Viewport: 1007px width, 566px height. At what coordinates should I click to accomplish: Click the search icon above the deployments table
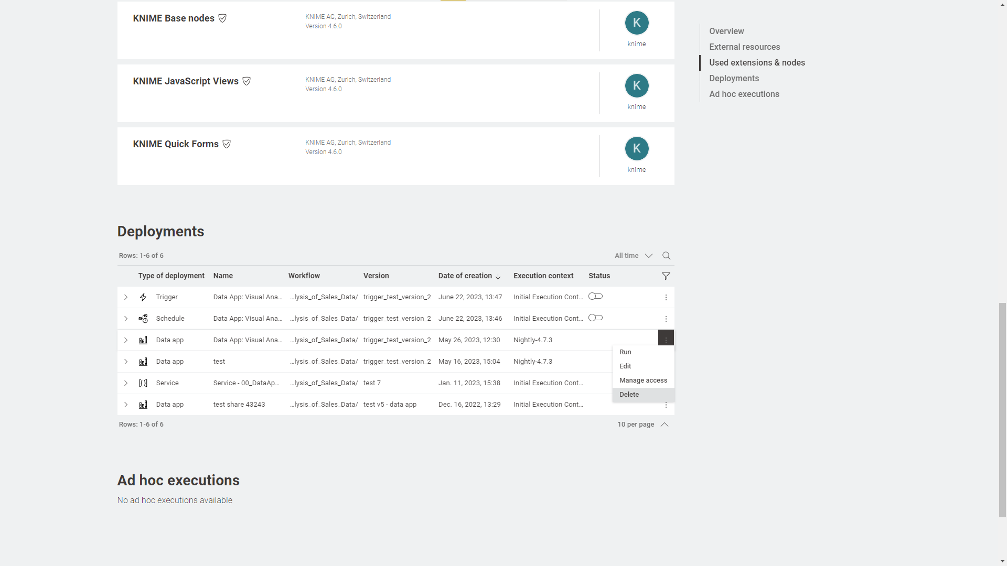pos(666,256)
